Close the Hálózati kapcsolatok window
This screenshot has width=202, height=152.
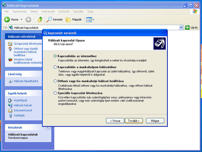(197, 5)
